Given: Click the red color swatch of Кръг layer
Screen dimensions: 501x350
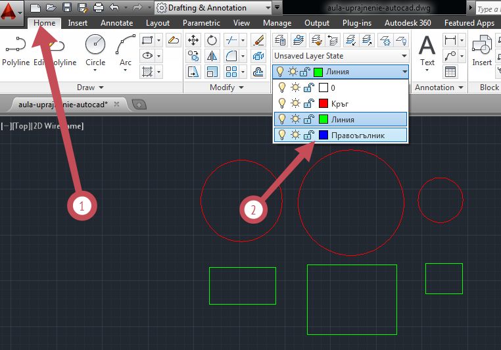Looking at the screenshot, I should [x=323, y=103].
